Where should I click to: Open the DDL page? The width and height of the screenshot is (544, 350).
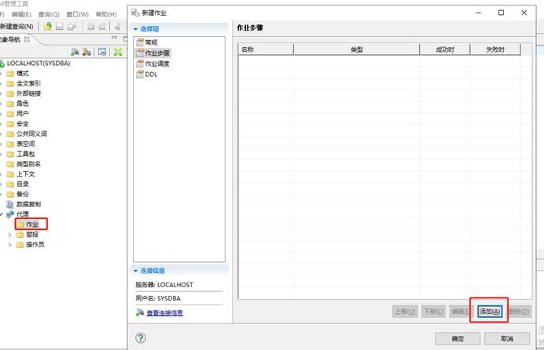151,74
